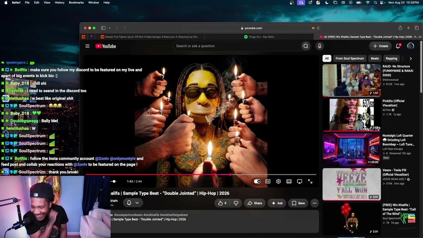
Task: Open the #soulspectrumbeats hashtag link
Action: tap(128, 215)
